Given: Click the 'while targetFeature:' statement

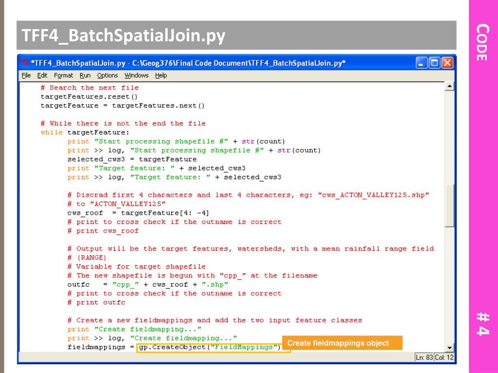Looking at the screenshot, I should coord(85,132).
